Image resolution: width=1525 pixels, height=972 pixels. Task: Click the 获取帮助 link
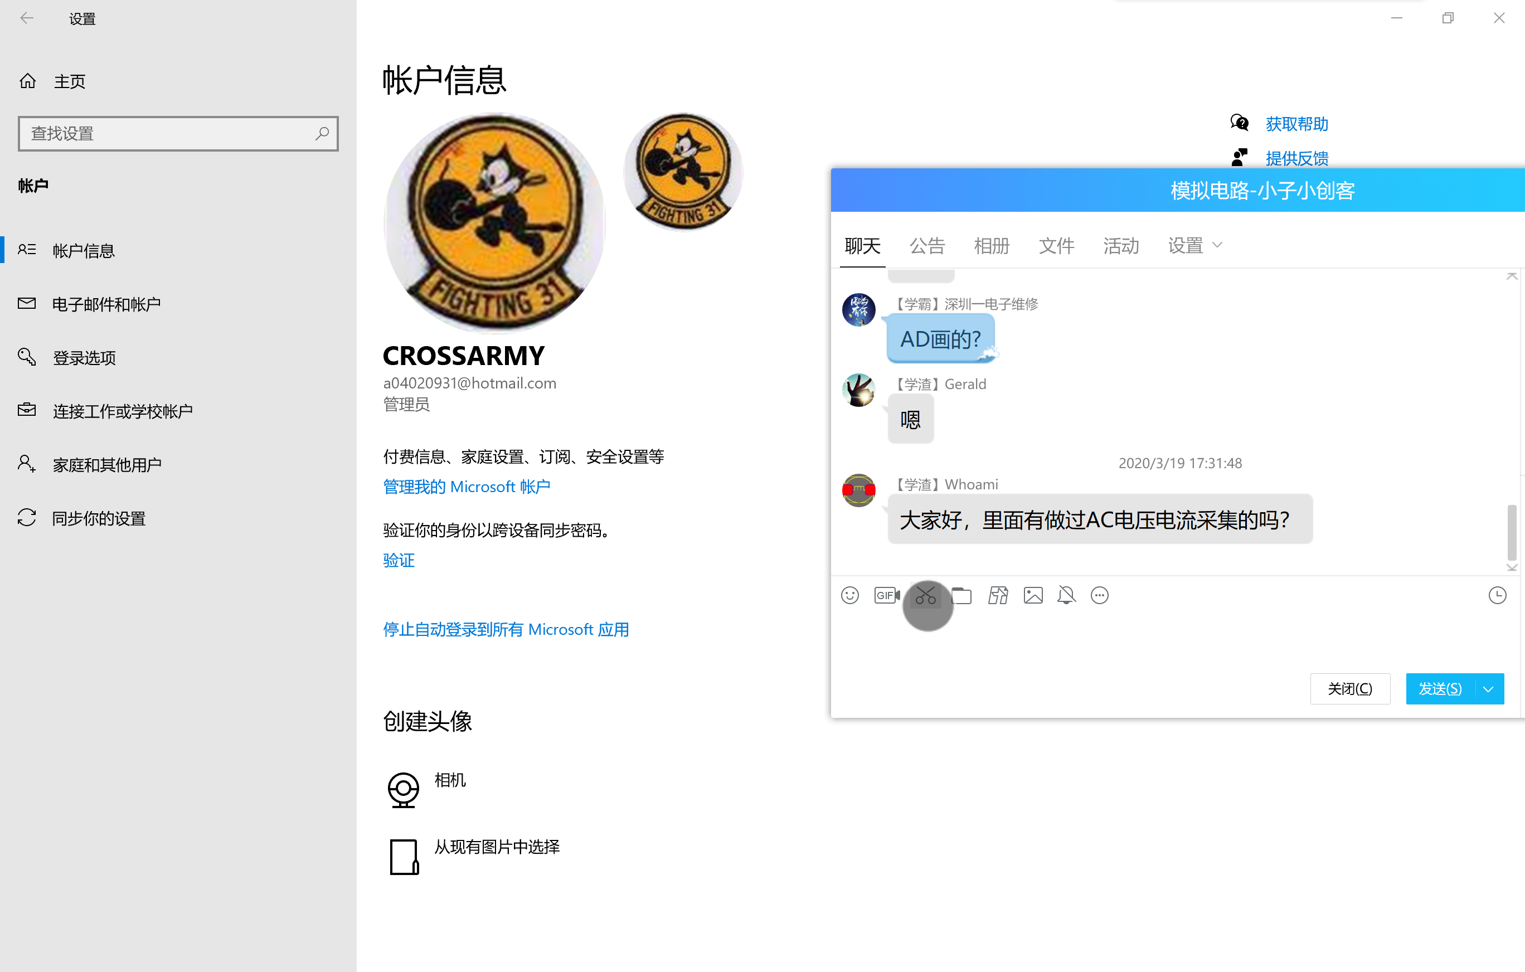tap(1296, 124)
